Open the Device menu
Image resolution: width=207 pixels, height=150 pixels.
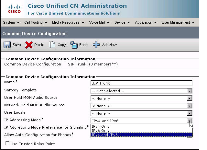pos(122,22)
